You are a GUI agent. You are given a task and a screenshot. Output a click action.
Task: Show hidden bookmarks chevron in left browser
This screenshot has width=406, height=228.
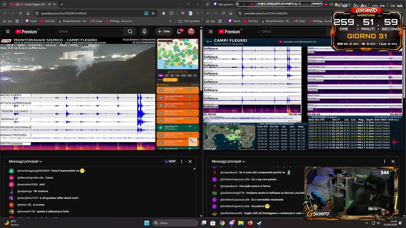[x=170, y=21]
